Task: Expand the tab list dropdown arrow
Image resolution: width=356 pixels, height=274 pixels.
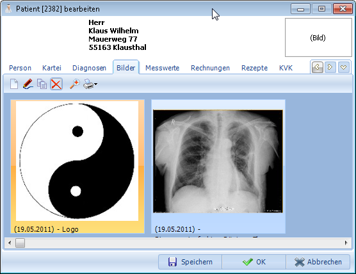Action: [x=343, y=67]
